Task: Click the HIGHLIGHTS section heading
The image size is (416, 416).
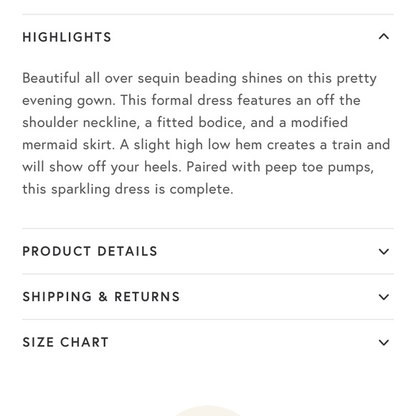Action: pos(67,37)
